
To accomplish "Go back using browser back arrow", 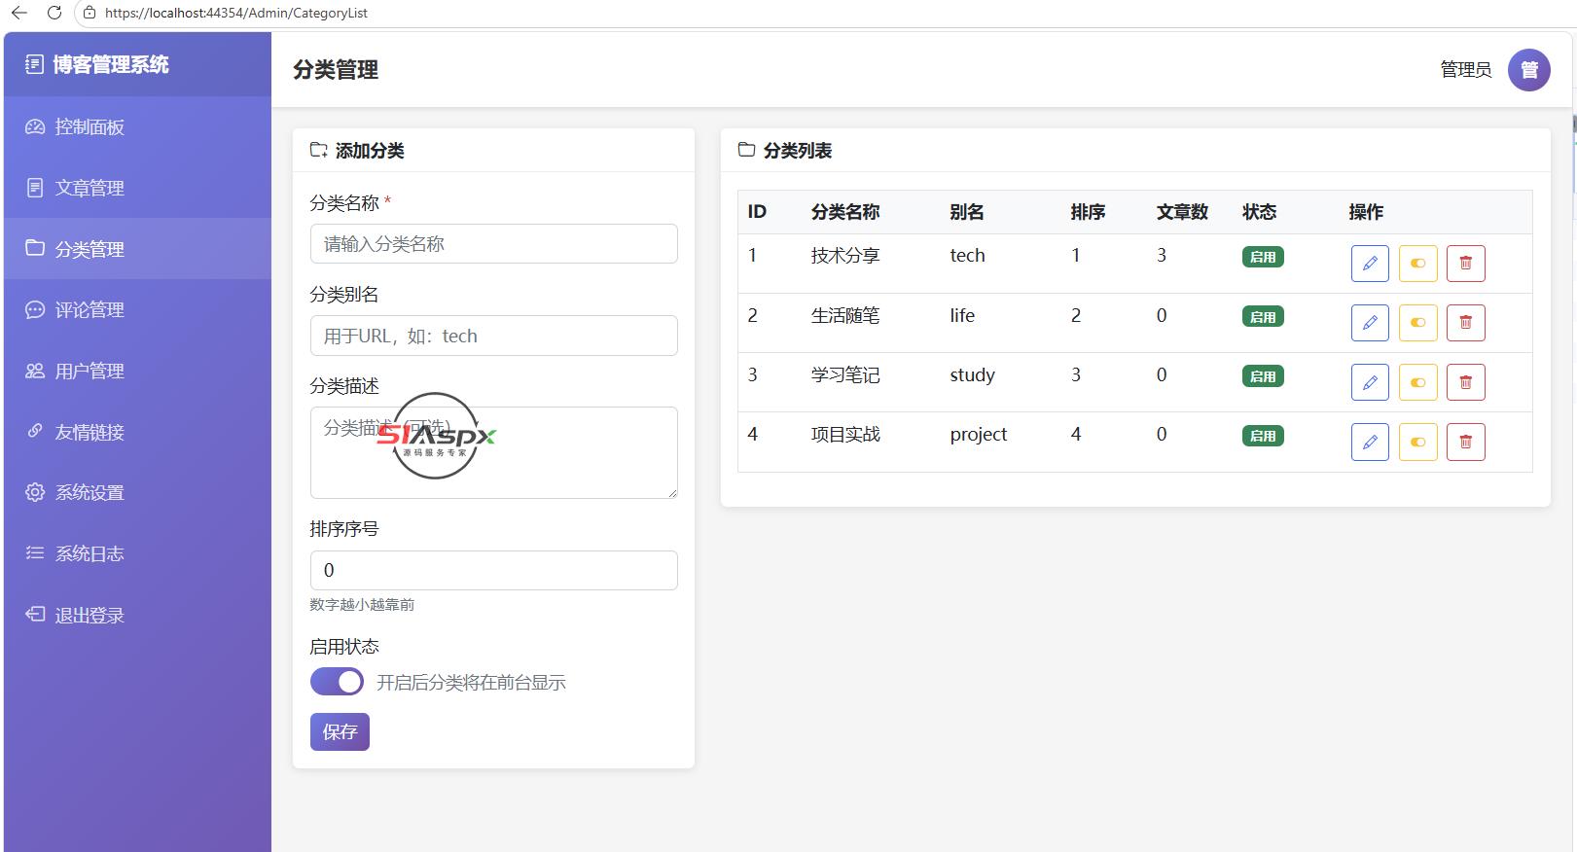I will 19,13.
